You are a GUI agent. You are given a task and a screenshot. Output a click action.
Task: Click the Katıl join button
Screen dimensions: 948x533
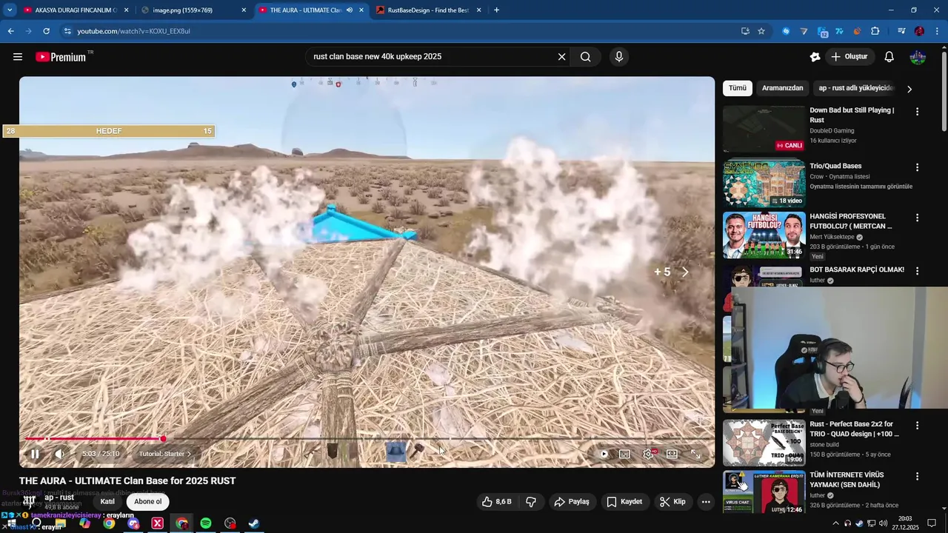coord(107,502)
